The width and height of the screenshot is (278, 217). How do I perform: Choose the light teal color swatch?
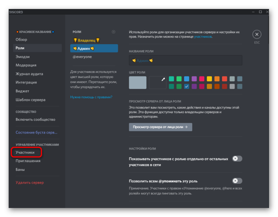171,79
